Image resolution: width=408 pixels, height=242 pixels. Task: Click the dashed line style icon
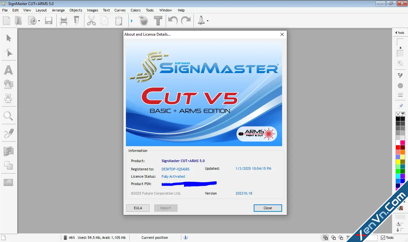[x=400, y=95]
